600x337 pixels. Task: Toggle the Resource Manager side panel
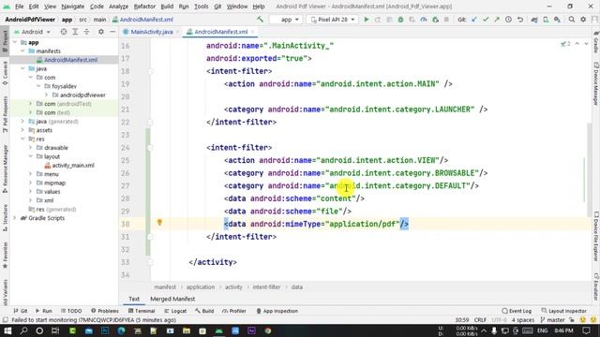pos(5,168)
